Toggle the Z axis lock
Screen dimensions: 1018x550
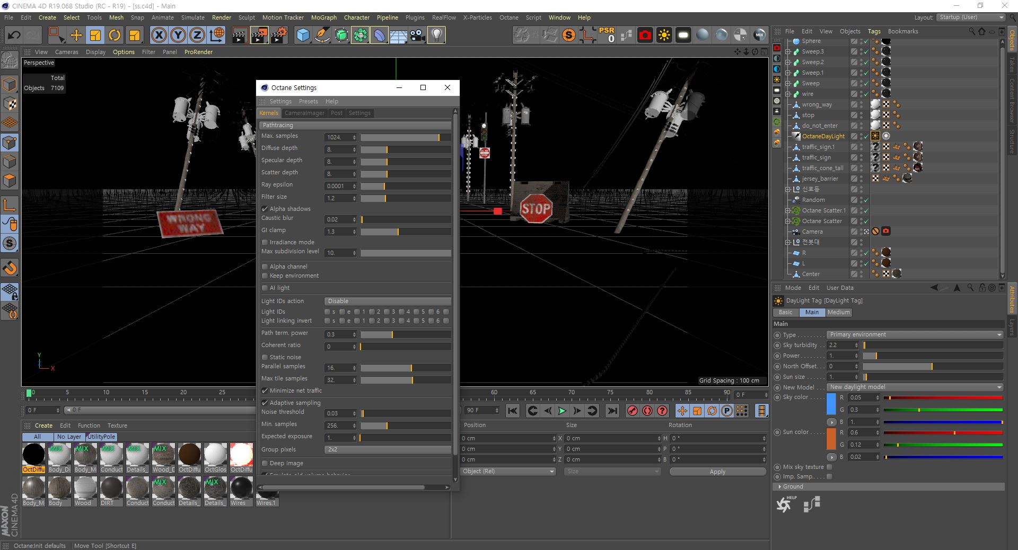pyautogui.click(x=197, y=36)
